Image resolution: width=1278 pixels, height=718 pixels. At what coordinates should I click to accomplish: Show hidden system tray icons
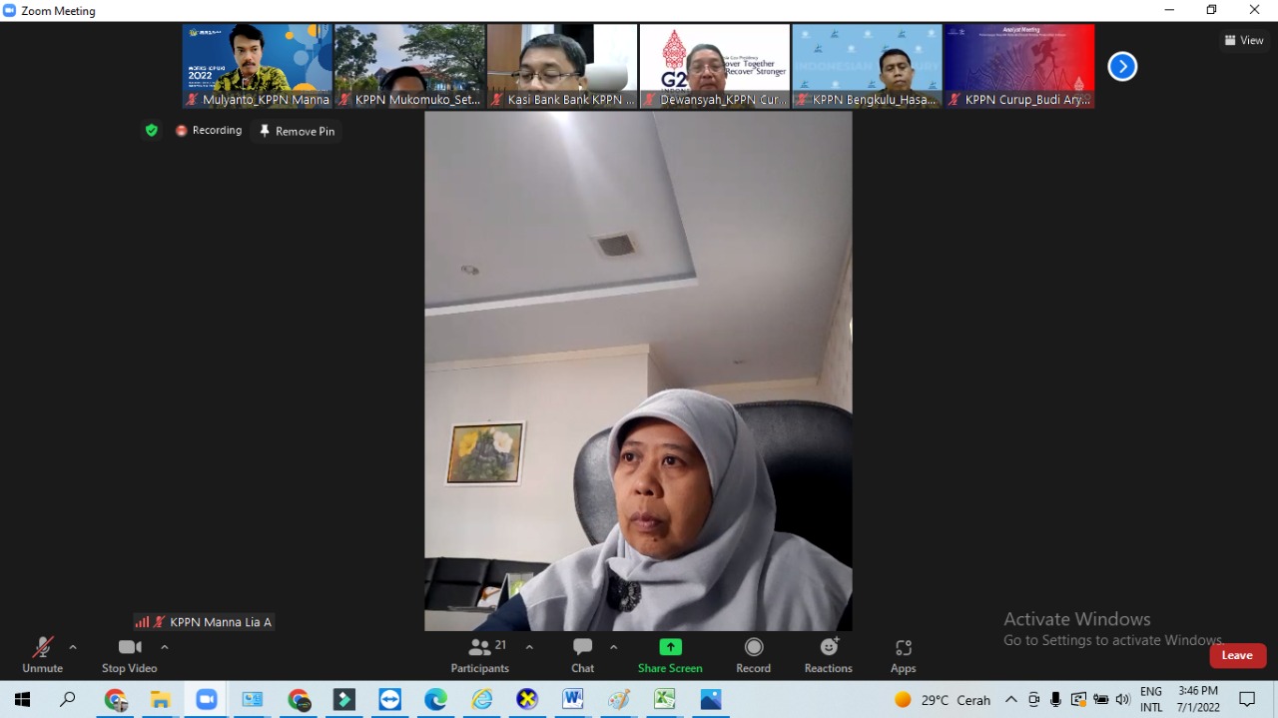coord(1011,699)
